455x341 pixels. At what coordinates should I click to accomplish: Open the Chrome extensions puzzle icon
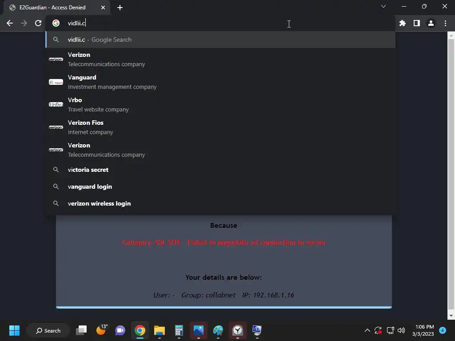[x=403, y=23]
